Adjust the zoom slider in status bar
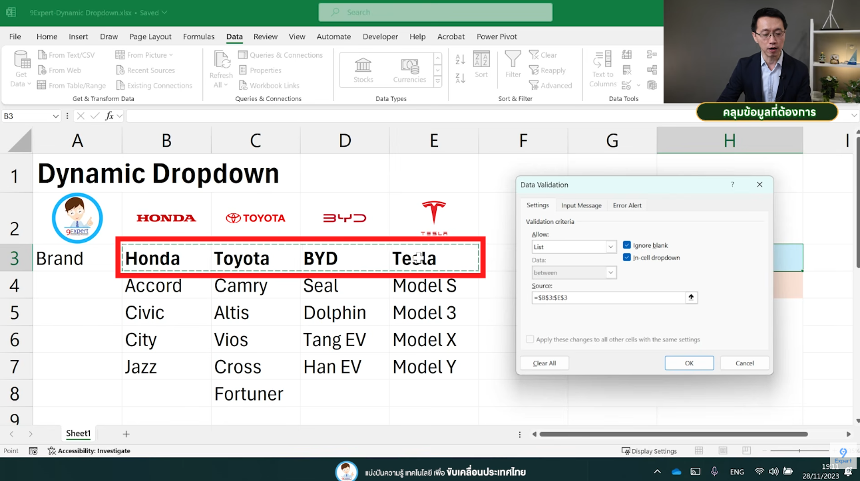The height and width of the screenshot is (481, 860). [x=799, y=451]
